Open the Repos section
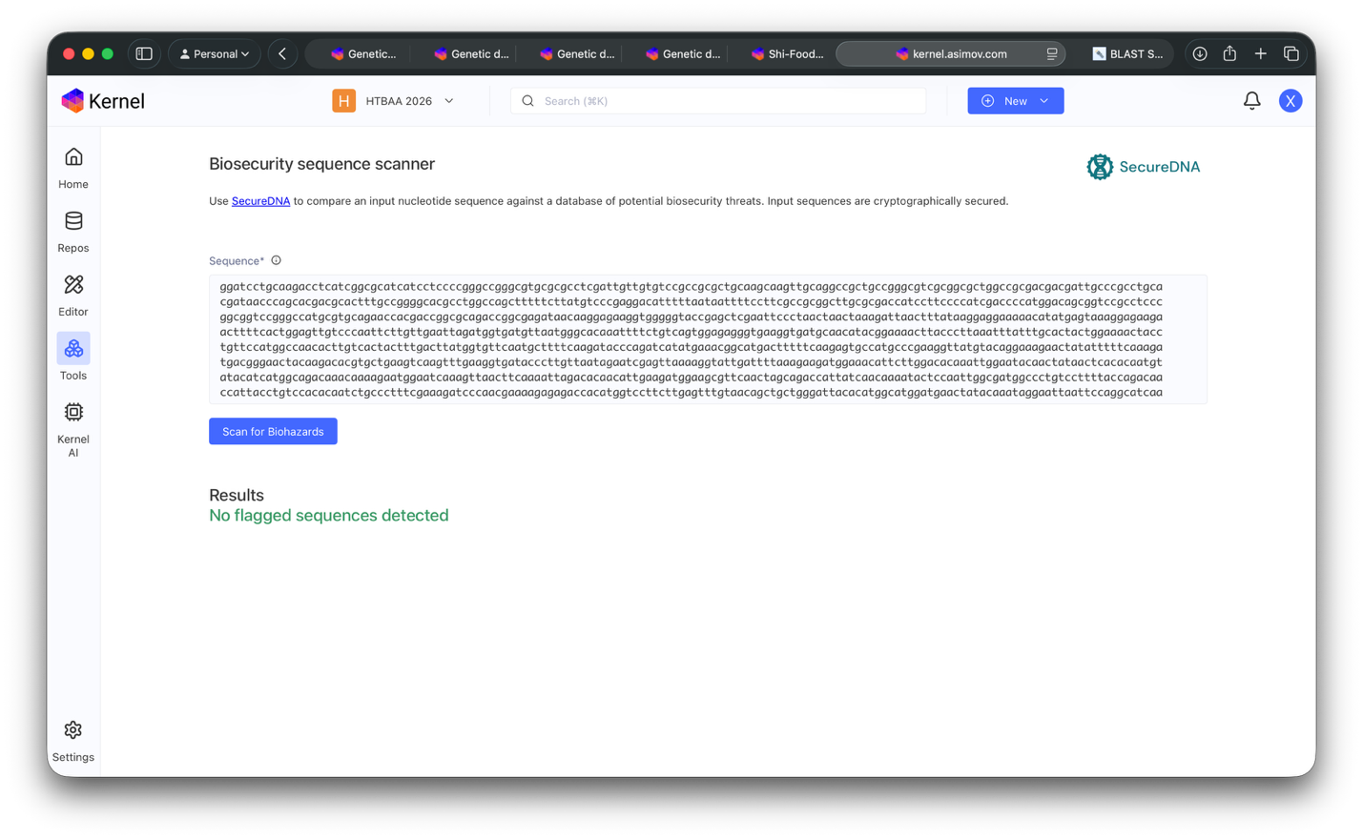 73,232
